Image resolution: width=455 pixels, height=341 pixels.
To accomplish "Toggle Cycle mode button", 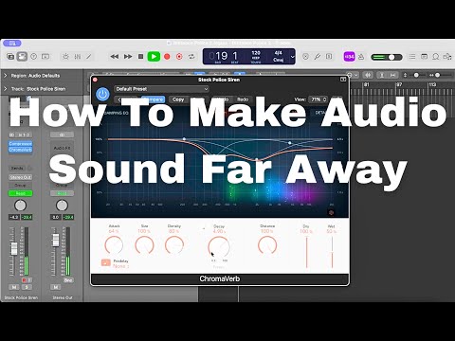I will [191, 57].
